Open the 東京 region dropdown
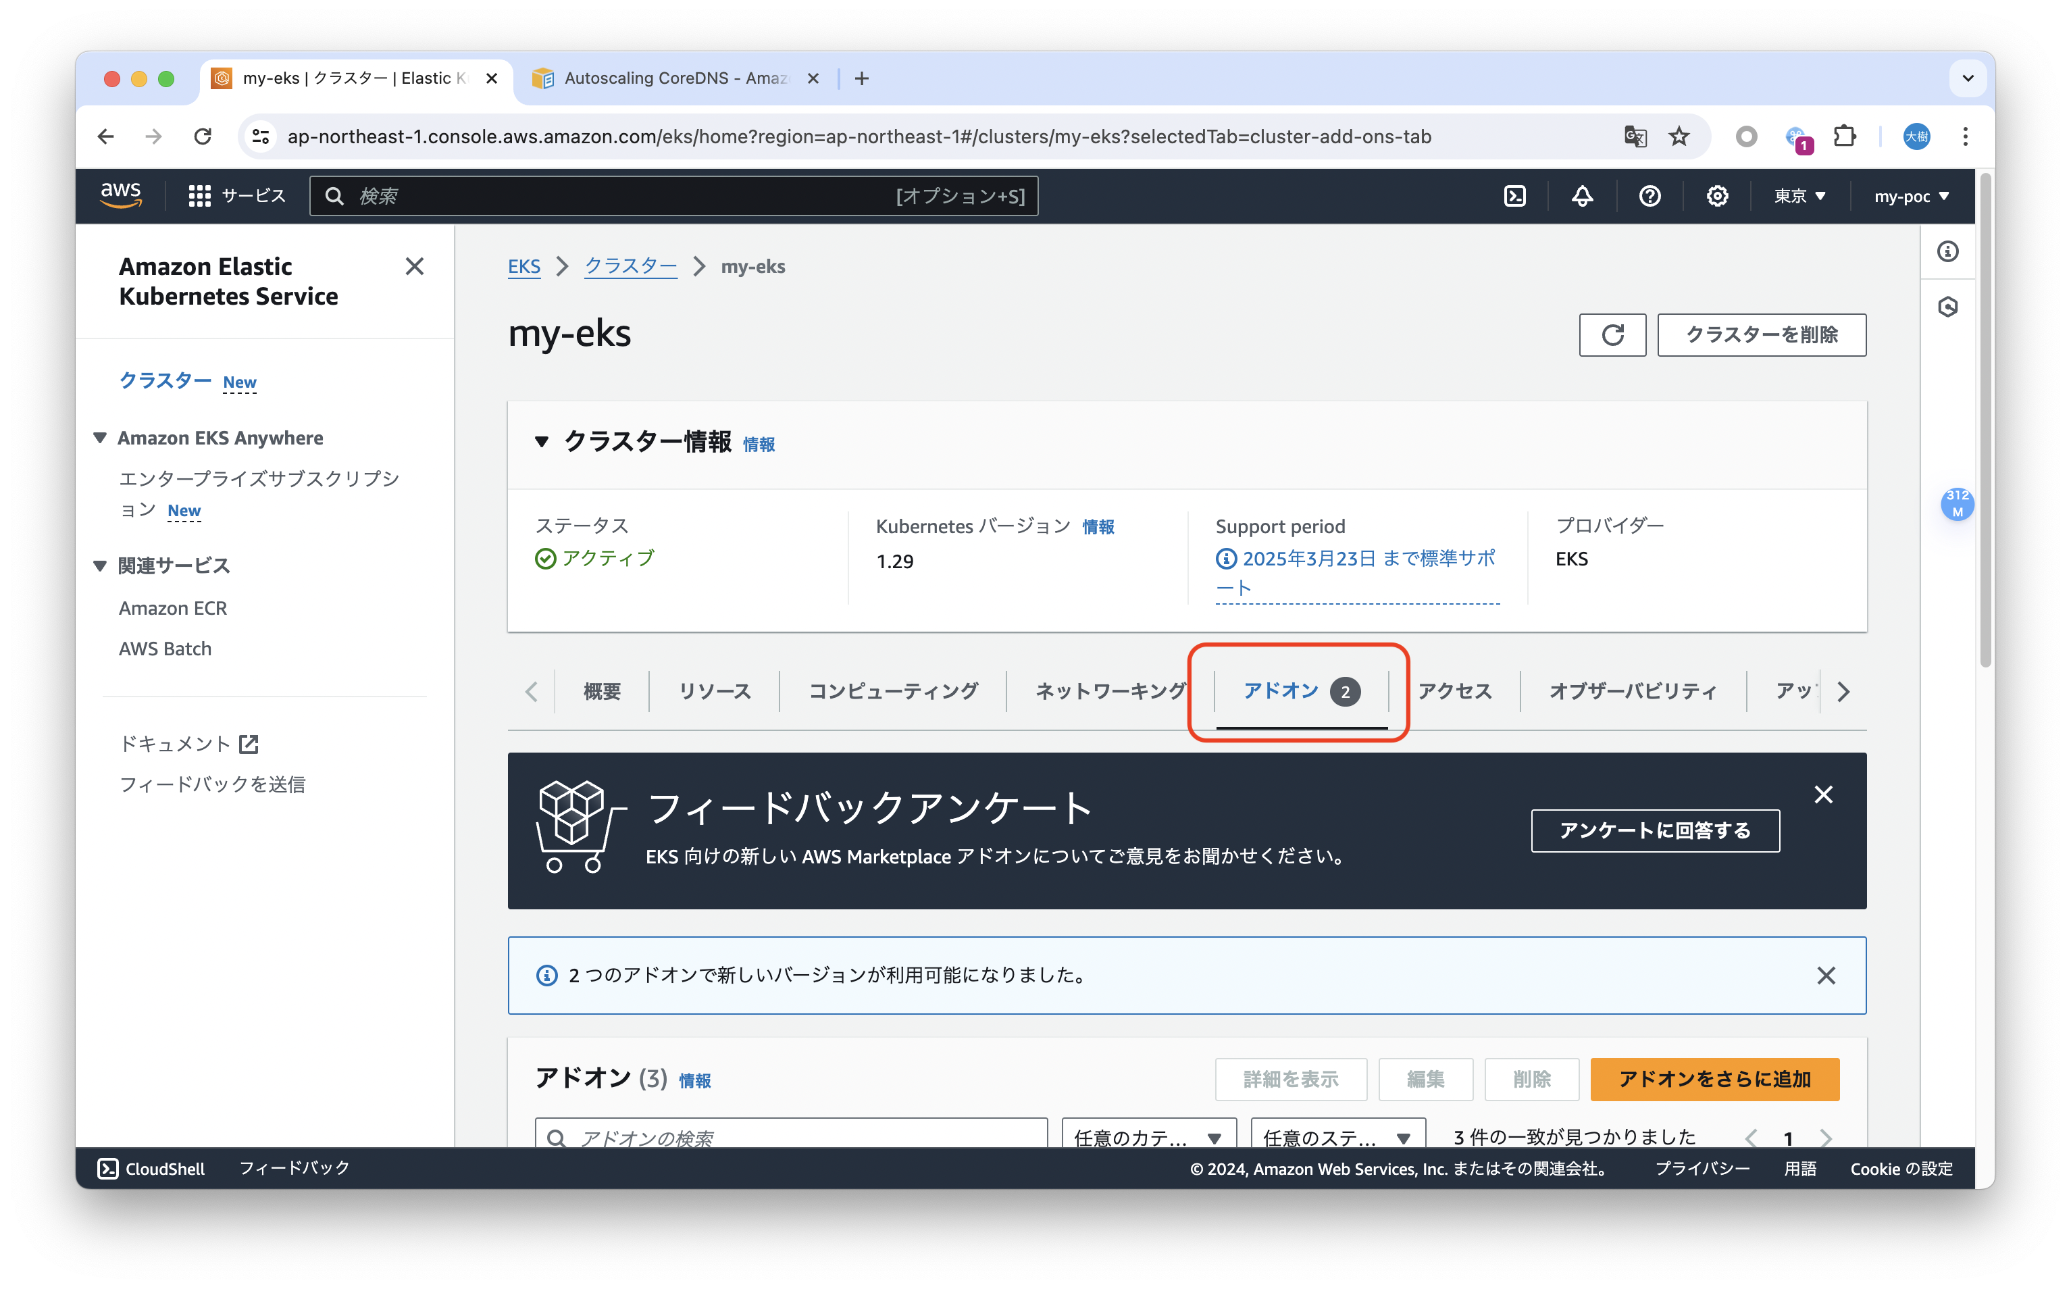 pos(1799,196)
